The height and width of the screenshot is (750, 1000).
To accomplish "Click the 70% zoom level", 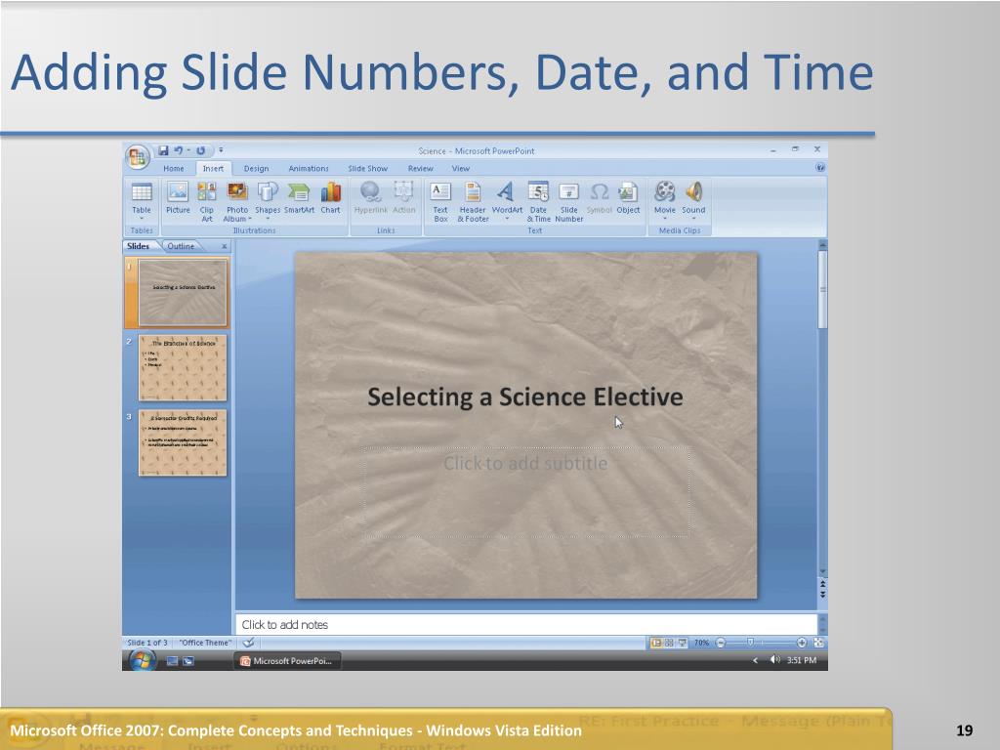I will (701, 643).
